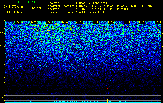Click the 0727 time marker
Screen dimensions: 163x103
click(111, 22)
